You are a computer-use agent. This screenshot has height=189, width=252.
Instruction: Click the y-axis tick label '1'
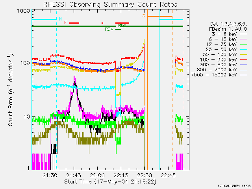pyautogui.click(x=29, y=168)
